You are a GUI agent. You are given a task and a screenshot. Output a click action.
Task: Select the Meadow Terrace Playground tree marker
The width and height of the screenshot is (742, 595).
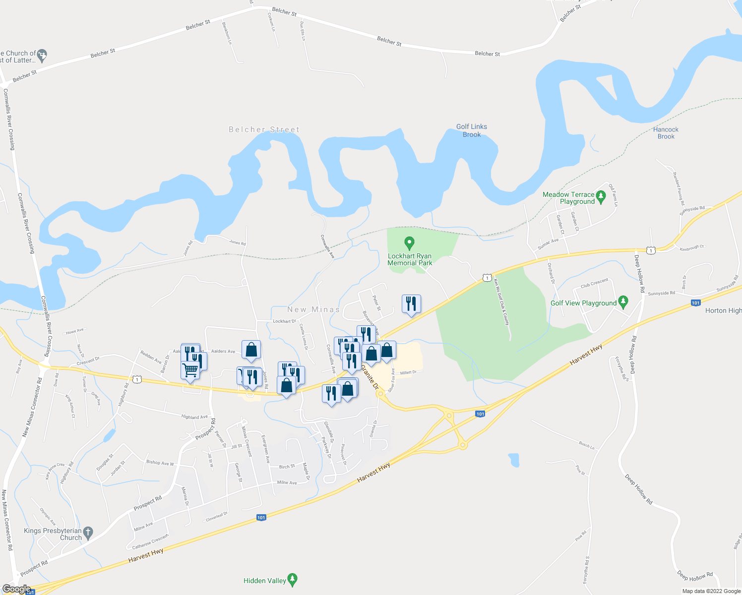(x=601, y=197)
